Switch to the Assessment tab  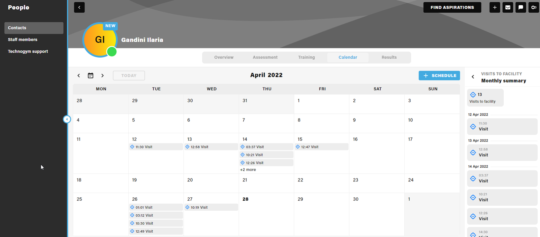pyautogui.click(x=265, y=57)
